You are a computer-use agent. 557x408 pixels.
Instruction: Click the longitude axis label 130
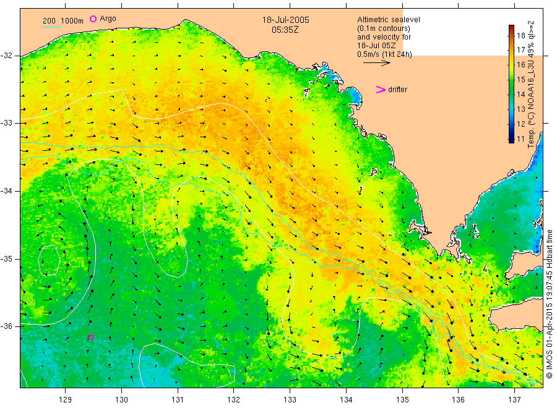(x=121, y=399)
